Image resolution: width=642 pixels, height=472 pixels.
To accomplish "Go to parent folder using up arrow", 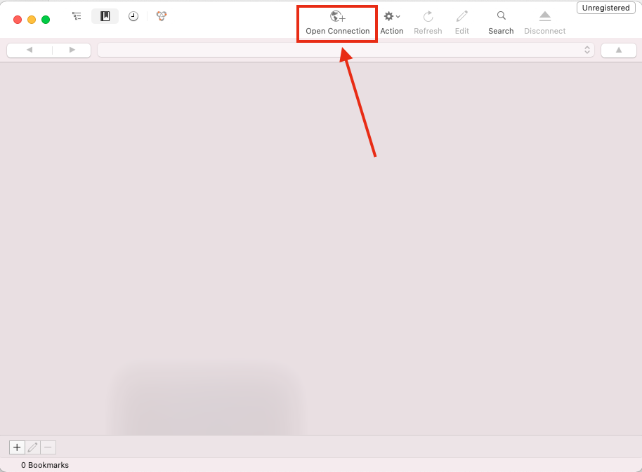I will coord(619,50).
